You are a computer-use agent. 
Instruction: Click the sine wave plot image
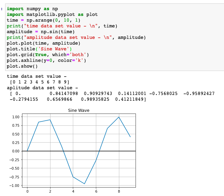pos(73,151)
